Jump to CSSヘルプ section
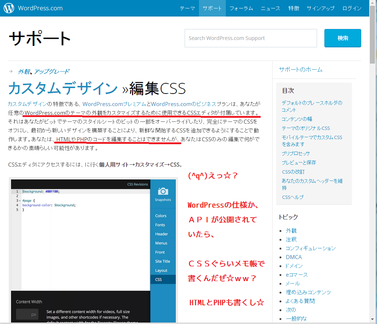The image size is (377, 324). 293,197
